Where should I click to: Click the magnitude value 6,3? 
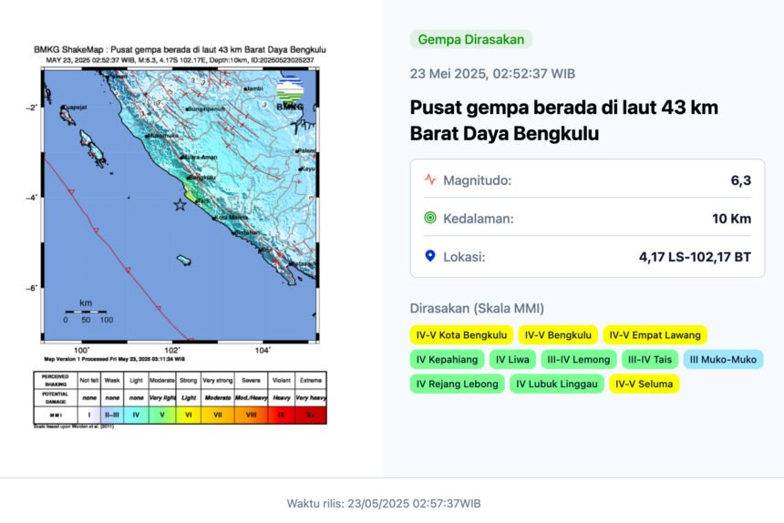[740, 180]
